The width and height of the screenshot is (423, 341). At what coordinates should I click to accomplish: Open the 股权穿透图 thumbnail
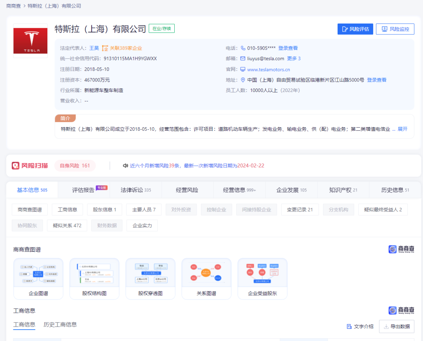tap(150, 279)
